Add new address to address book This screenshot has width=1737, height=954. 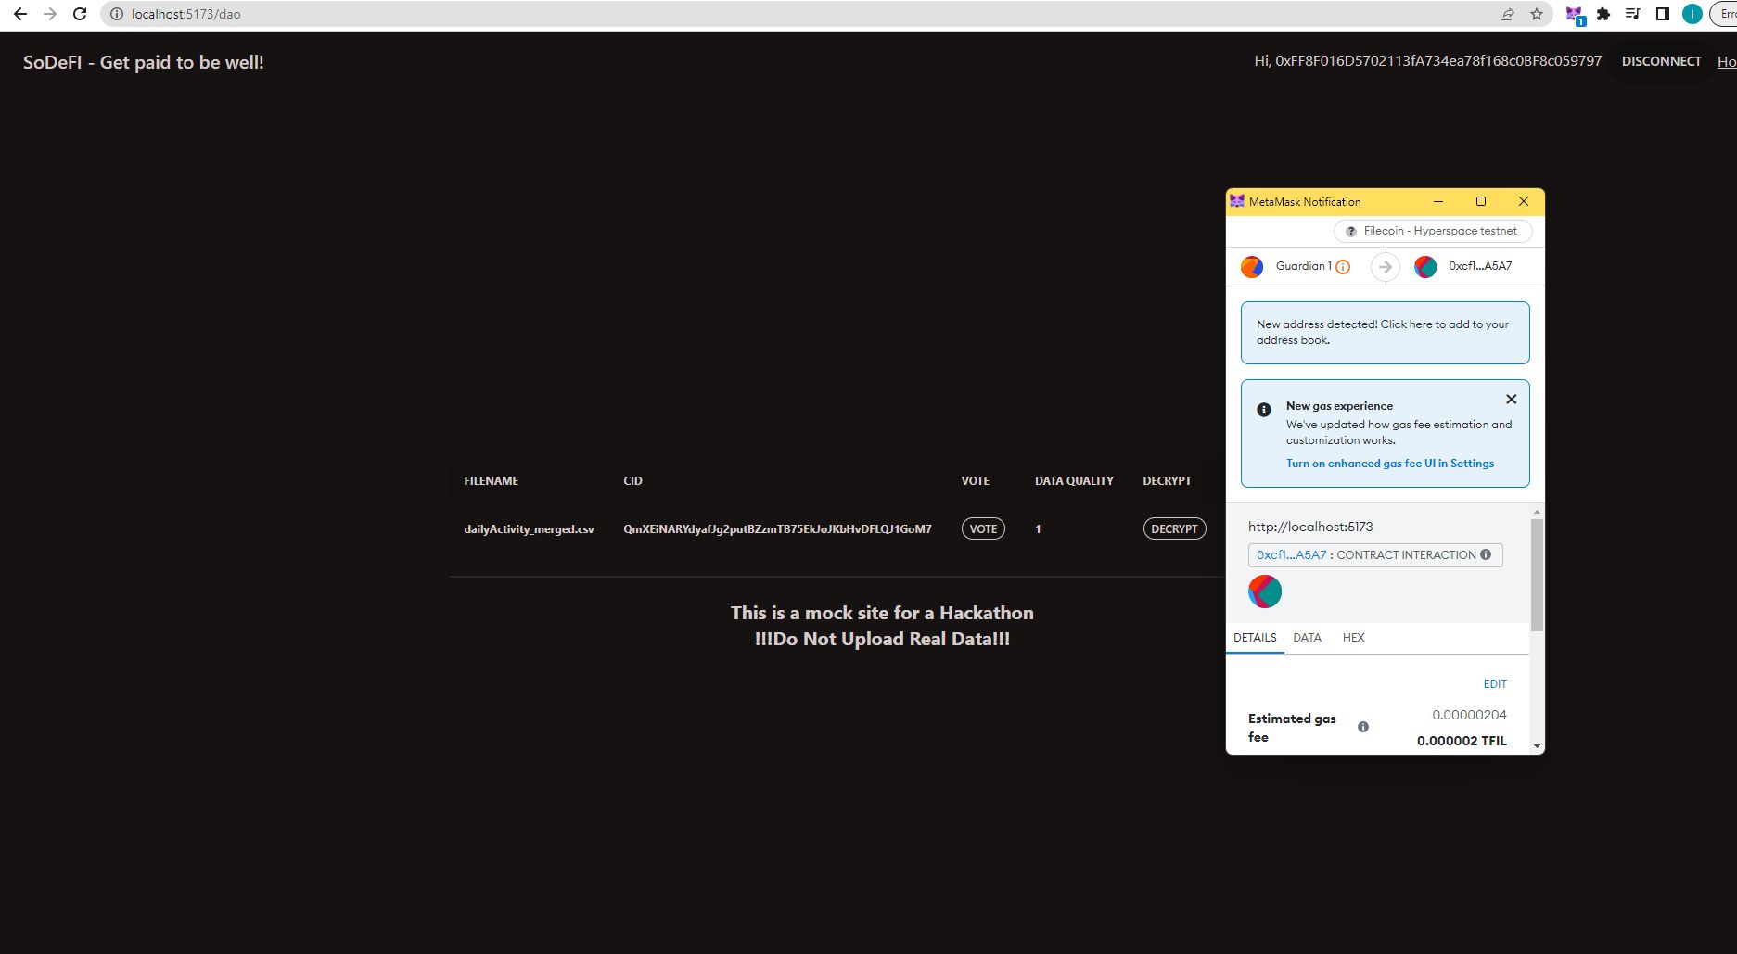[x=1385, y=332]
